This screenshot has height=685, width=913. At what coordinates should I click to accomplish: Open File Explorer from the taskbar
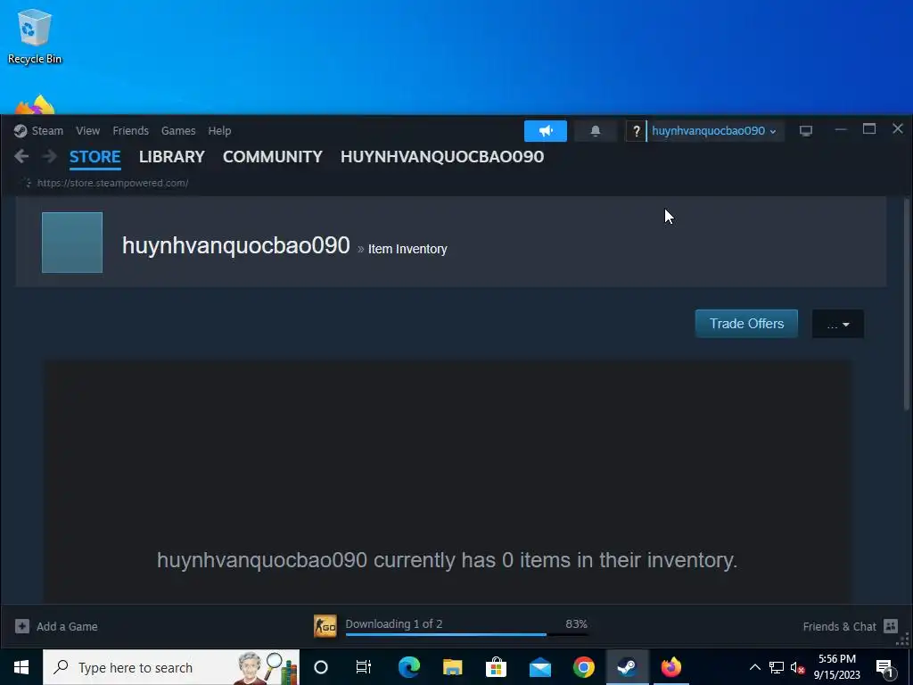(x=452, y=667)
